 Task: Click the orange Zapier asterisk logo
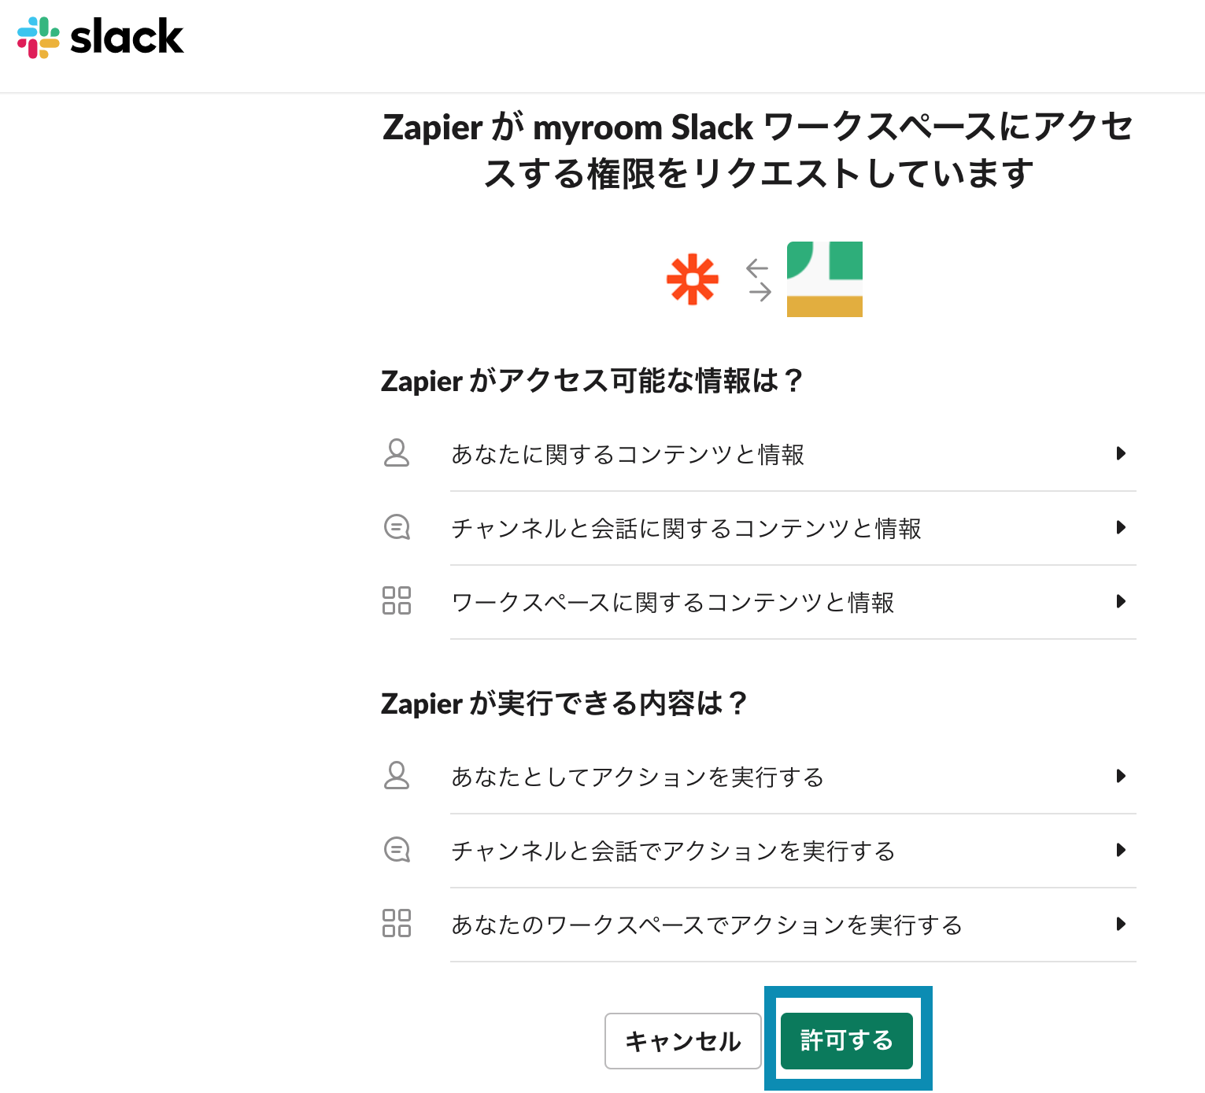(x=693, y=279)
